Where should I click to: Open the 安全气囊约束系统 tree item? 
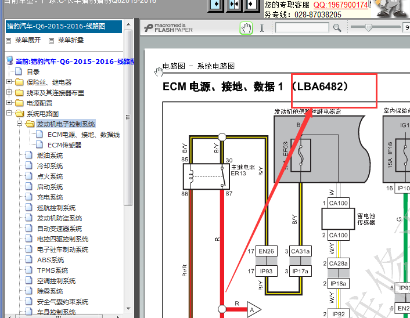[63, 302]
